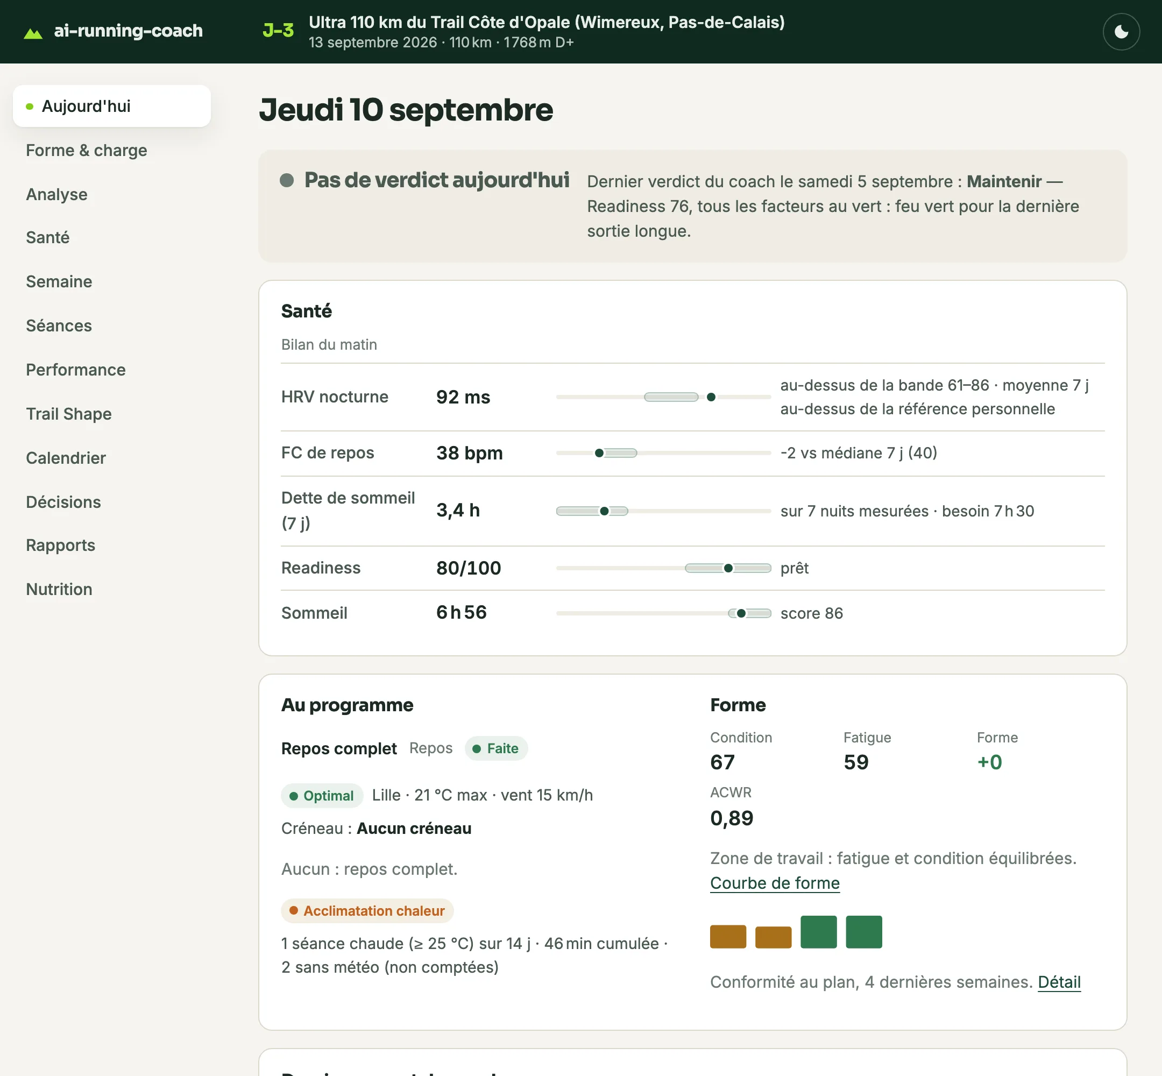Click the Lille weather forecast line
This screenshot has height=1076, width=1162.
482,795
